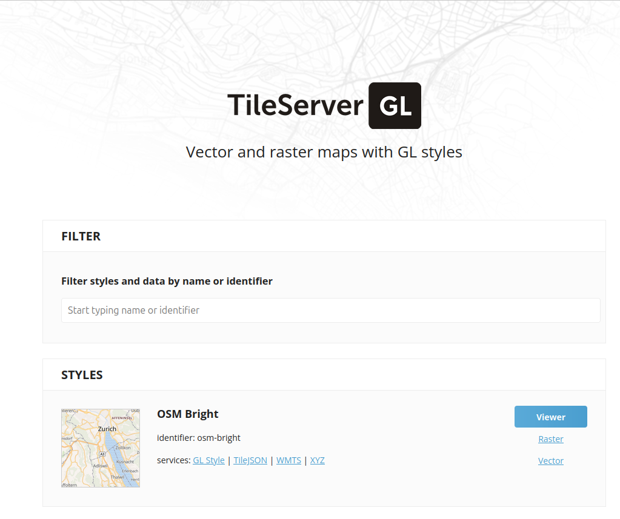620x519 pixels.
Task: Open the Vector tiles link
Action: click(550, 460)
